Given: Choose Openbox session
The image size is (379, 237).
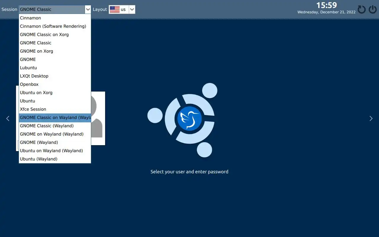Looking at the screenshot, I should tap(55, 84).
